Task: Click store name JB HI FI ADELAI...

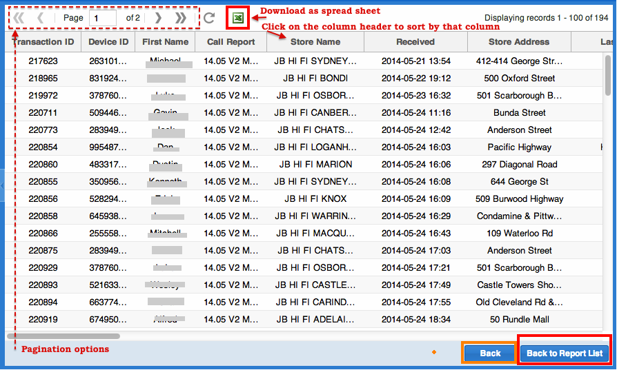Action: pos(315,320)
